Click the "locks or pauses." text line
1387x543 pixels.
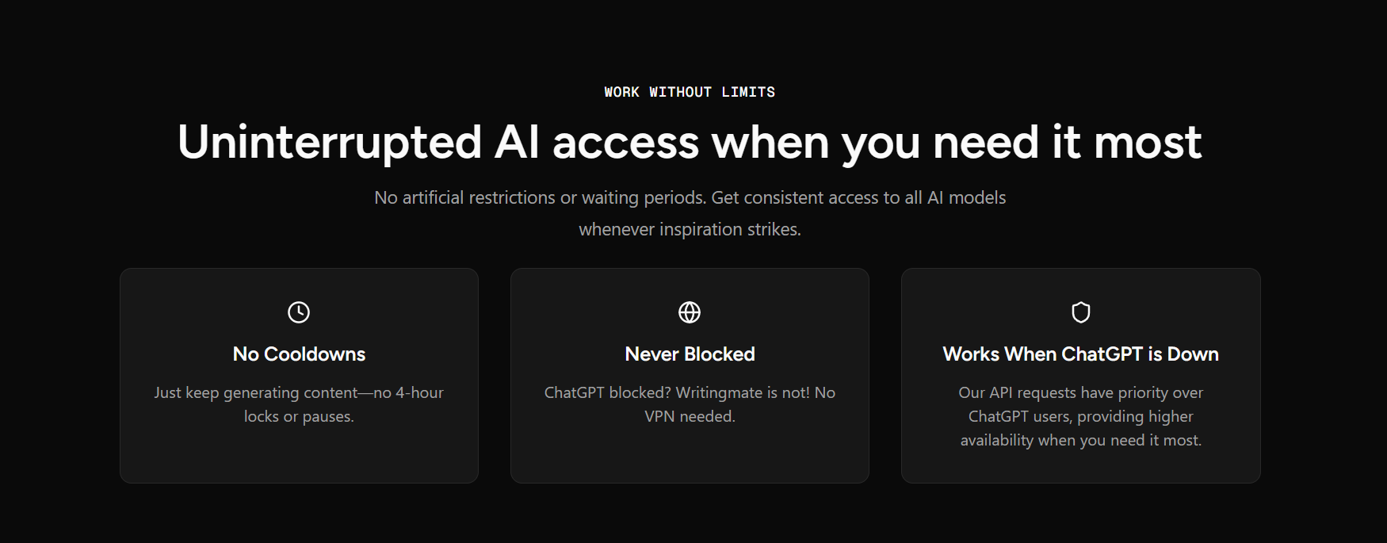click(299, 416)
